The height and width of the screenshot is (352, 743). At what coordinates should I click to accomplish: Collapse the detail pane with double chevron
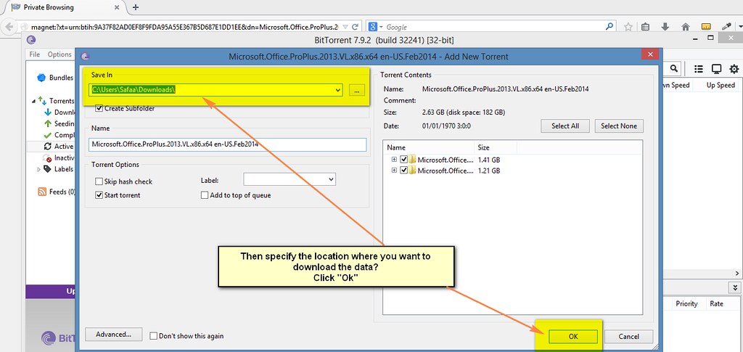click(x=735, y=287)
